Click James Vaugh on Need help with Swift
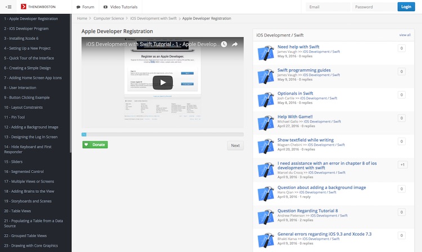Image resolution: width=422 pixels, height=252 pixels. (287, 52)
